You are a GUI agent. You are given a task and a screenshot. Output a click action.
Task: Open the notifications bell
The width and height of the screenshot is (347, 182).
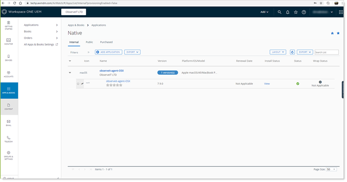coord(288,12)
